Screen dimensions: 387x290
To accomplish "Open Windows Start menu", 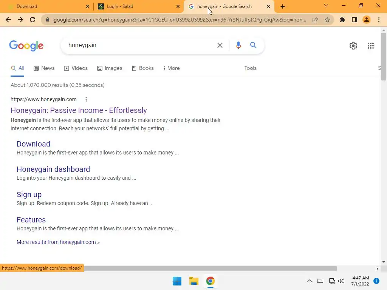I will tap(177, 281).
